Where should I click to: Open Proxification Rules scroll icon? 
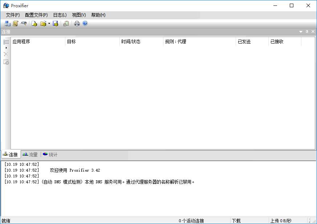point(16,24)
